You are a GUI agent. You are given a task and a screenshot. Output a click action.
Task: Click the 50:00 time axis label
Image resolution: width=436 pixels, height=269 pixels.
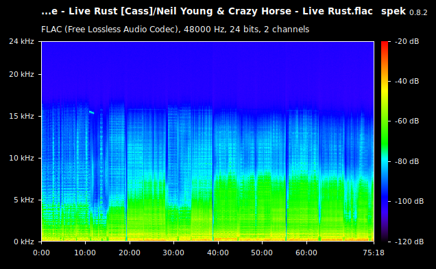click(x=262, y=253)
